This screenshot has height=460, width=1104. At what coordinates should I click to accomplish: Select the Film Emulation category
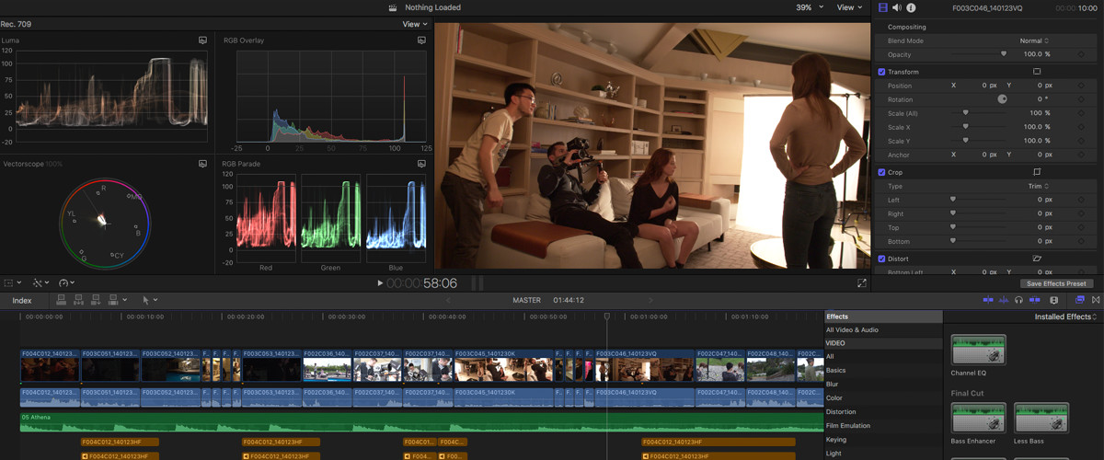tap(847, 425)
